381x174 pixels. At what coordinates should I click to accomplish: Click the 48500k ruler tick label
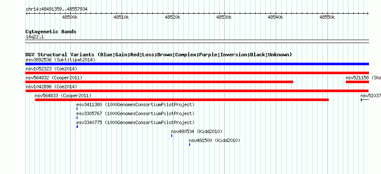[x=70, y=17]
